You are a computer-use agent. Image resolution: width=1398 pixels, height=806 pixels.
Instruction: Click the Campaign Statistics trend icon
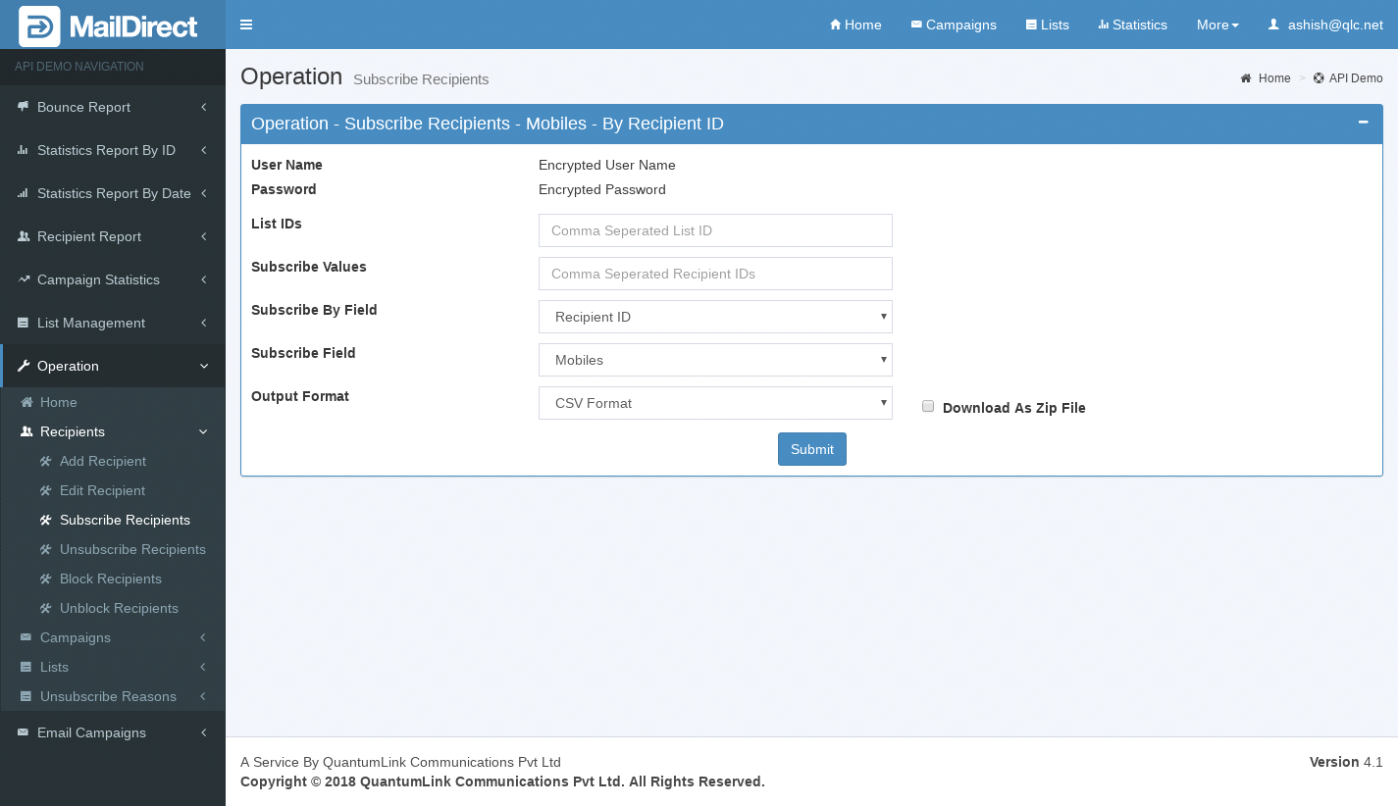coord(23,279)
